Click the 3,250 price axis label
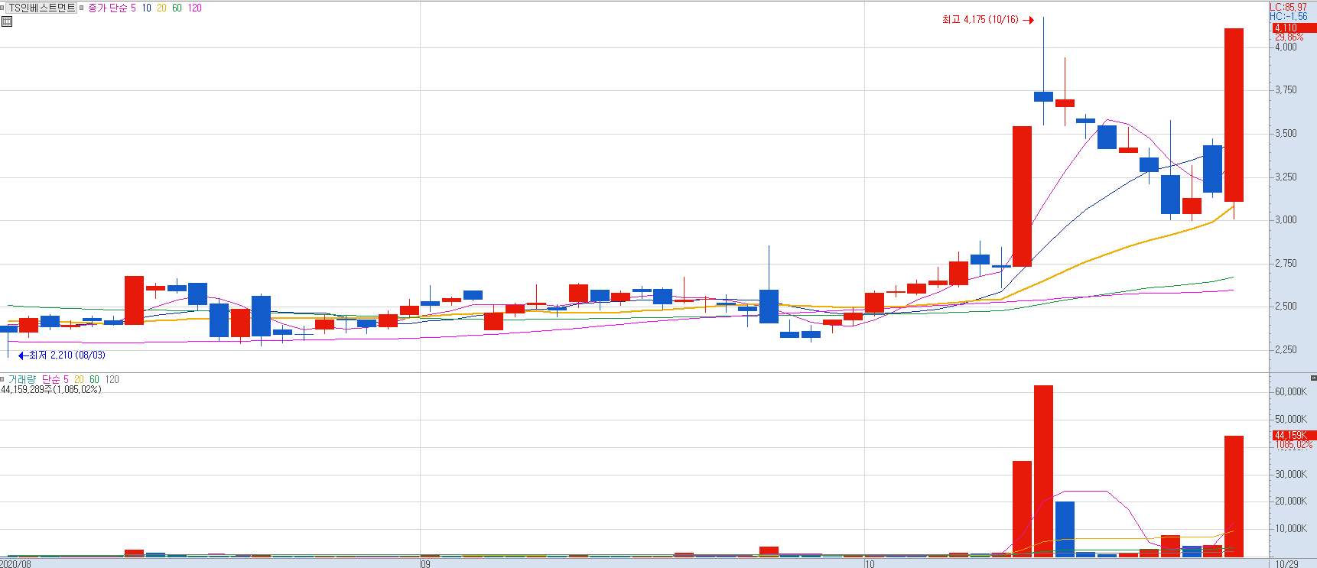1317x568 pixels. click(x=1286, y=177)
